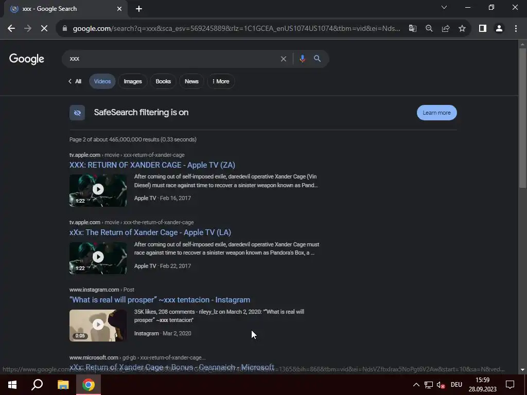Screen dimensions: 527x395
Task: Click the share page icon
Action: [446, 29]
